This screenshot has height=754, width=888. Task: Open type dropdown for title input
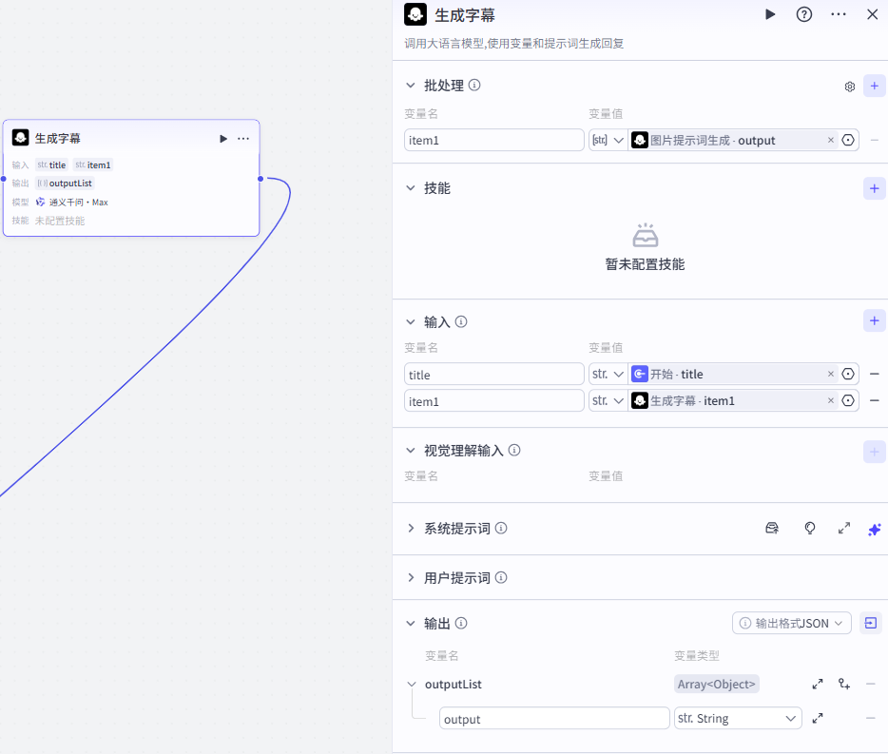click(x=608, y=374)
